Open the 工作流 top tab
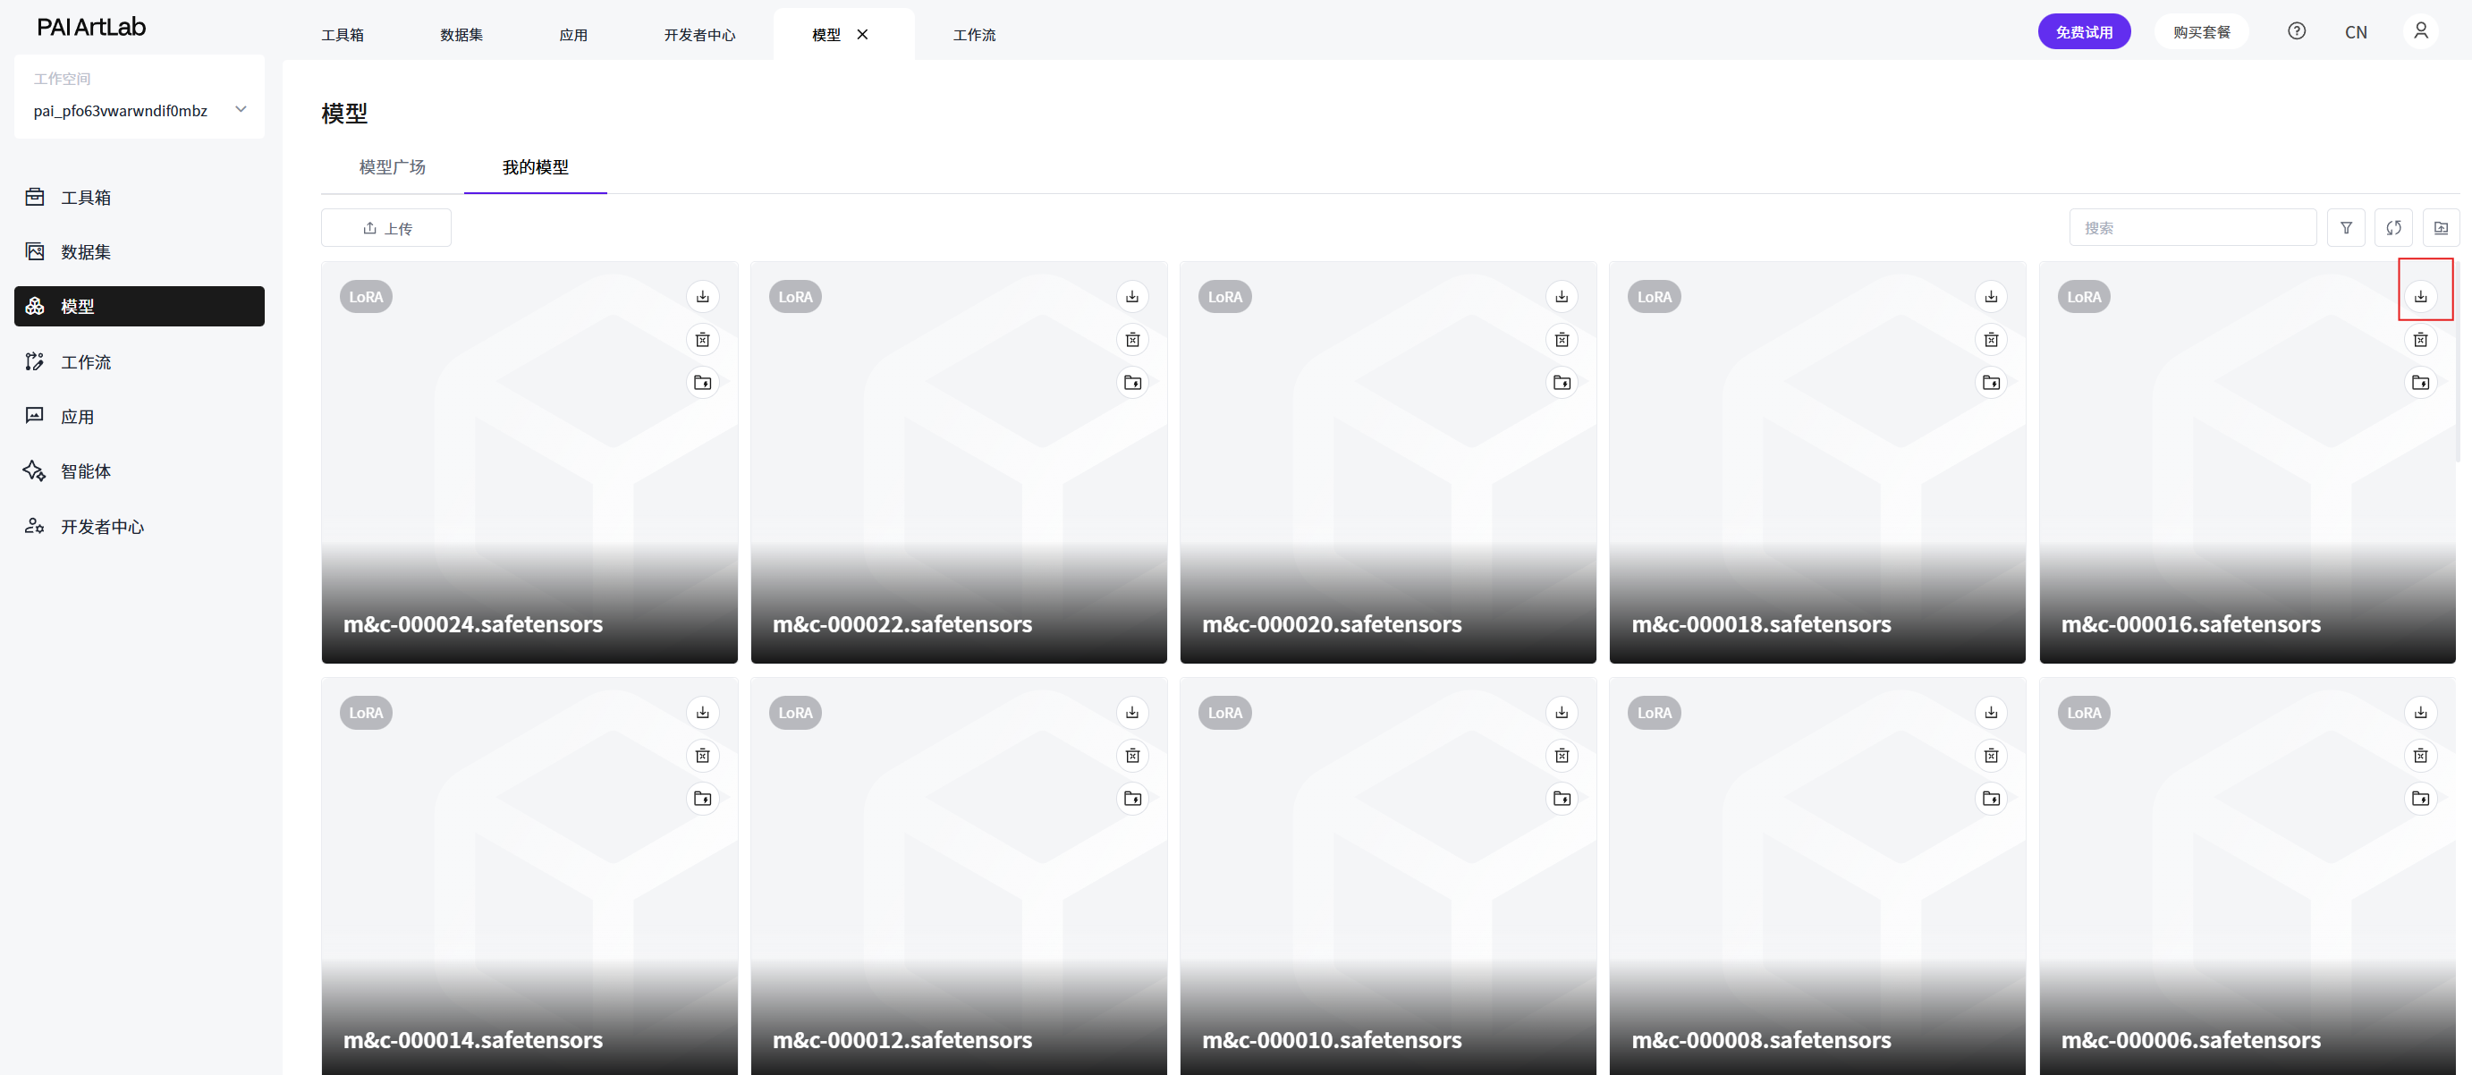 974,35
